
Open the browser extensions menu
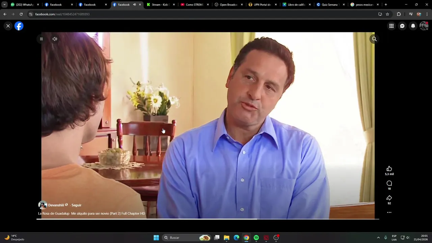pos(399,14)
